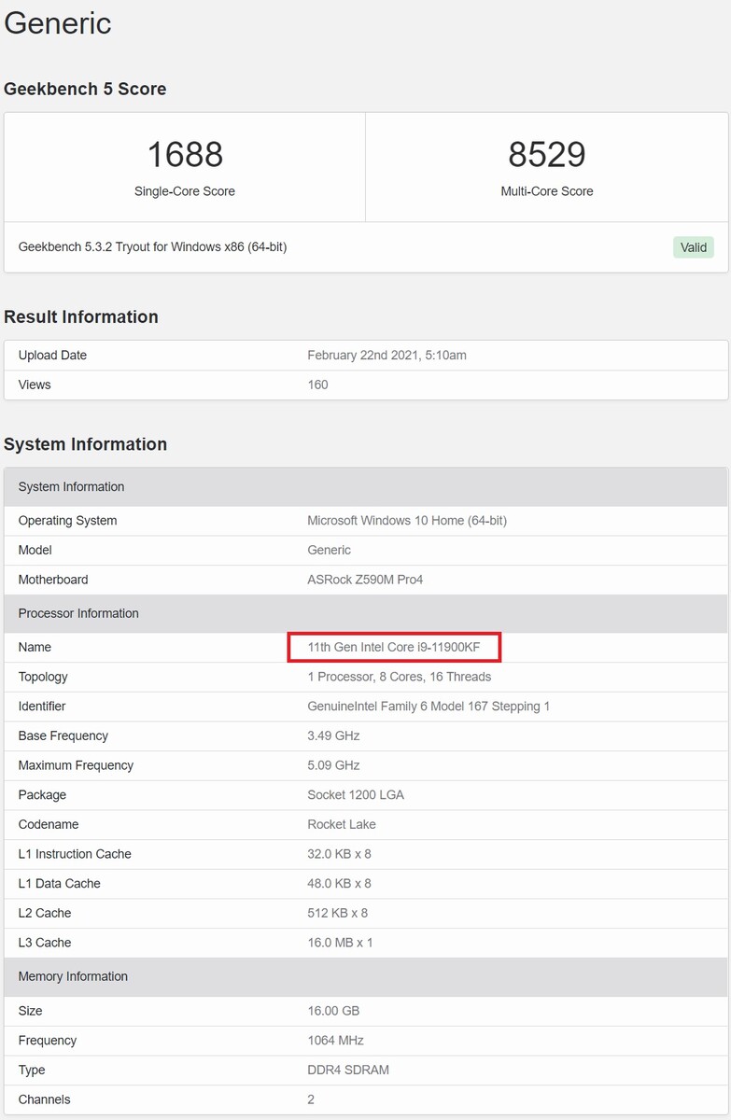This screenshot has width=731, height=1120.
Task: Click Microsoft Windows 10 Home (64-bit) value
Action: (407, 521)
